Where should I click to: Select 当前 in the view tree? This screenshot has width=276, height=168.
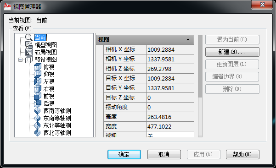[x=40, y=38]
